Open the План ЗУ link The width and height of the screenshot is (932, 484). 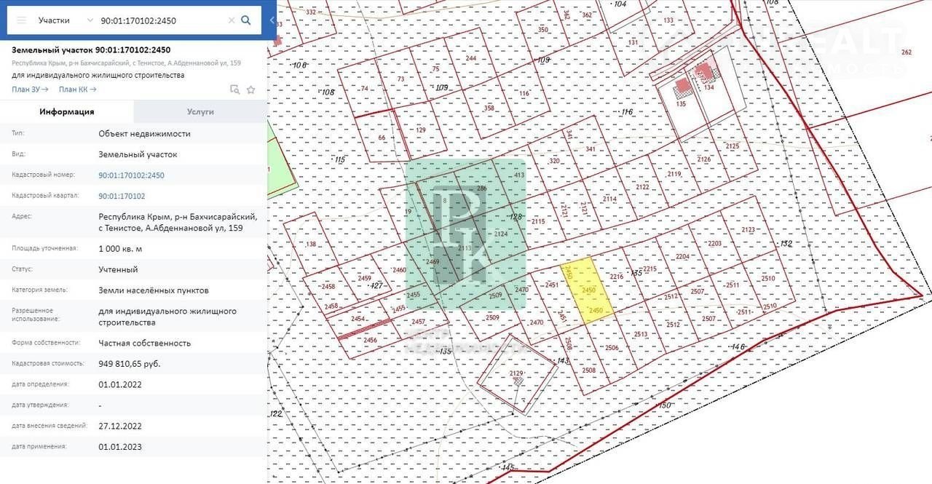pos(30,90)
